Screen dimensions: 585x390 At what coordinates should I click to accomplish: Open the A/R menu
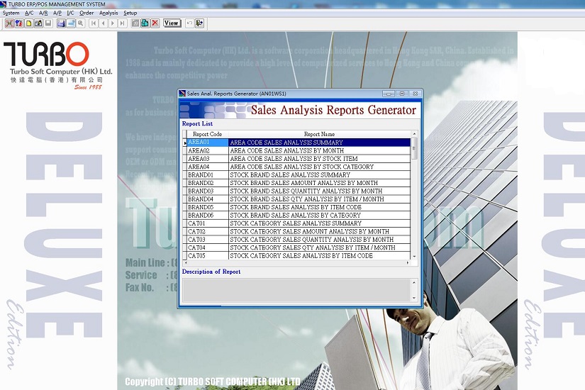point(43,13)
